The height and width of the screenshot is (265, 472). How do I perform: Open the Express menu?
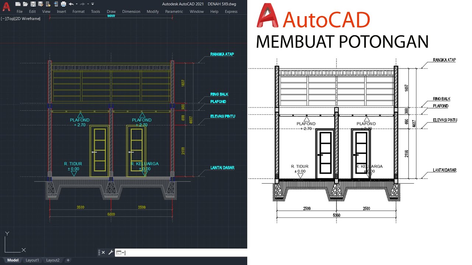pos(231,11)
